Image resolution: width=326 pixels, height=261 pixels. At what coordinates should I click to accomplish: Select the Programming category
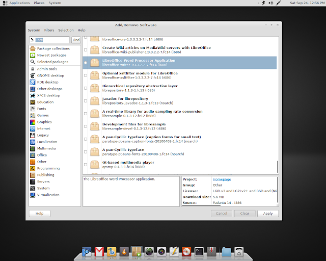coord(48,168)
